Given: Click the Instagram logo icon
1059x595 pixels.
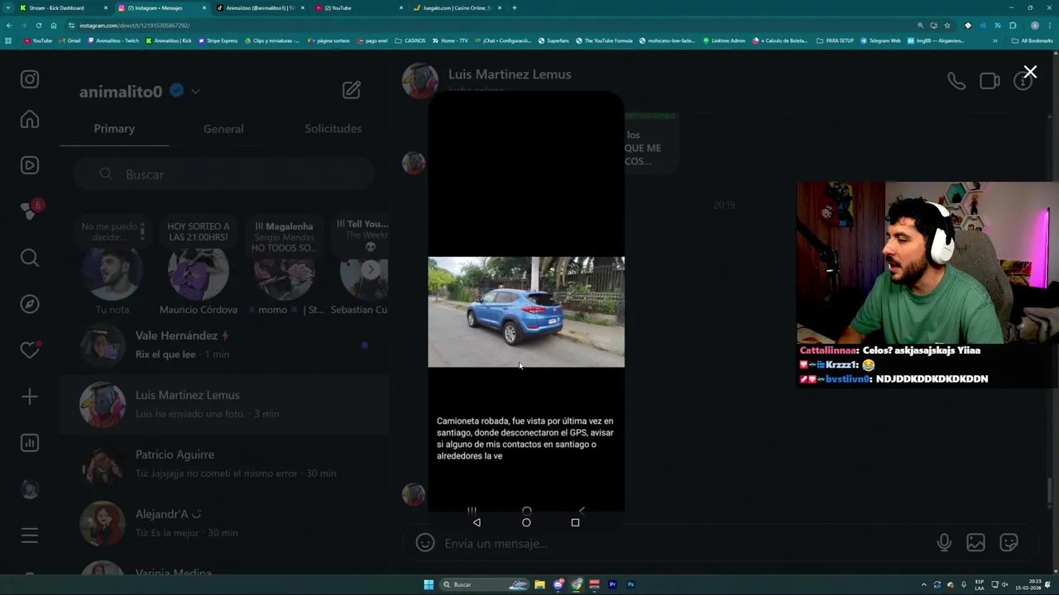Looking at the screenshot, I should point(30,79).
